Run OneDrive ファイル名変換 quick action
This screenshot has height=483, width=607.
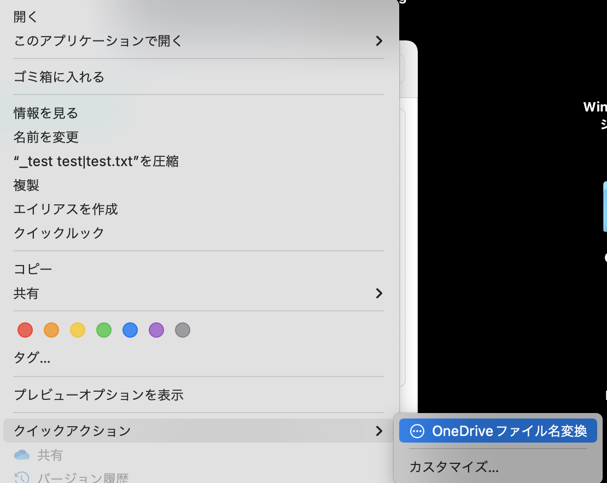coord(498,431)
